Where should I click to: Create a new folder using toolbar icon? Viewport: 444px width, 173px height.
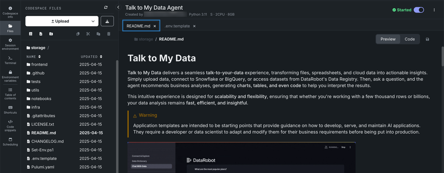[51, 34]
